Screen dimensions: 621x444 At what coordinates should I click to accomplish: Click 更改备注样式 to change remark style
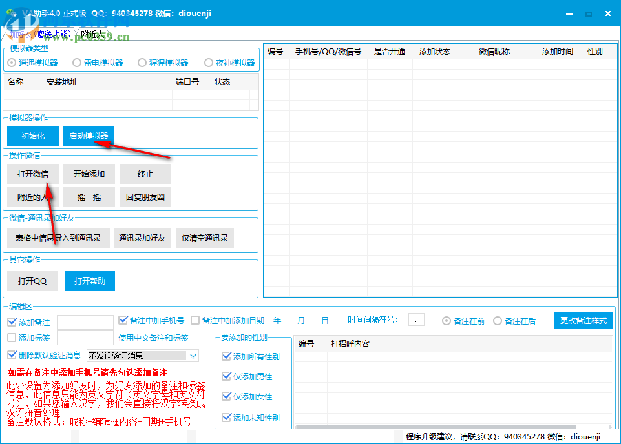click(x=583, y=320)
